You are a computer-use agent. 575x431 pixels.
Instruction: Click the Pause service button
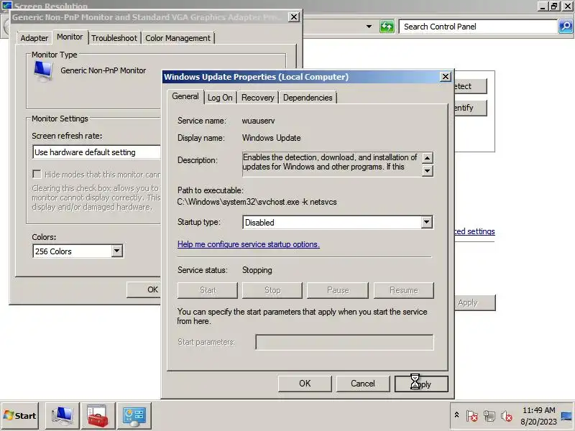[x=338, y=290]
